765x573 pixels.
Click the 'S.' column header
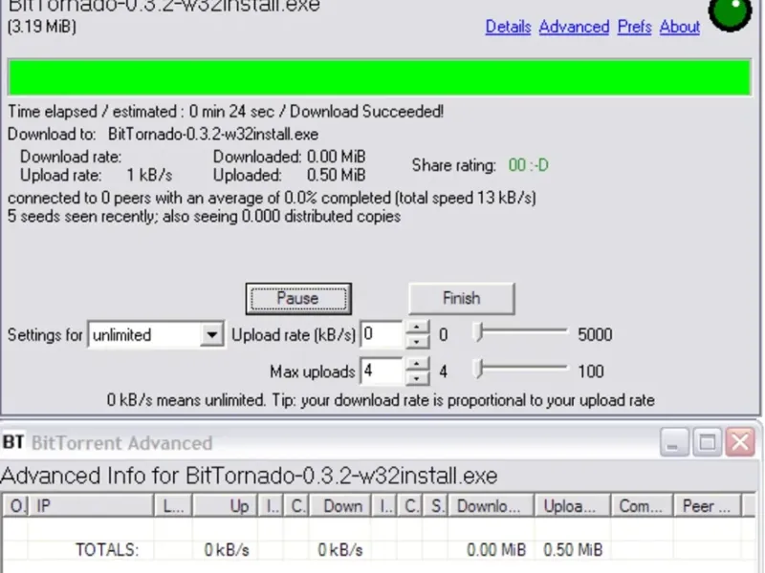coord(436,506)
